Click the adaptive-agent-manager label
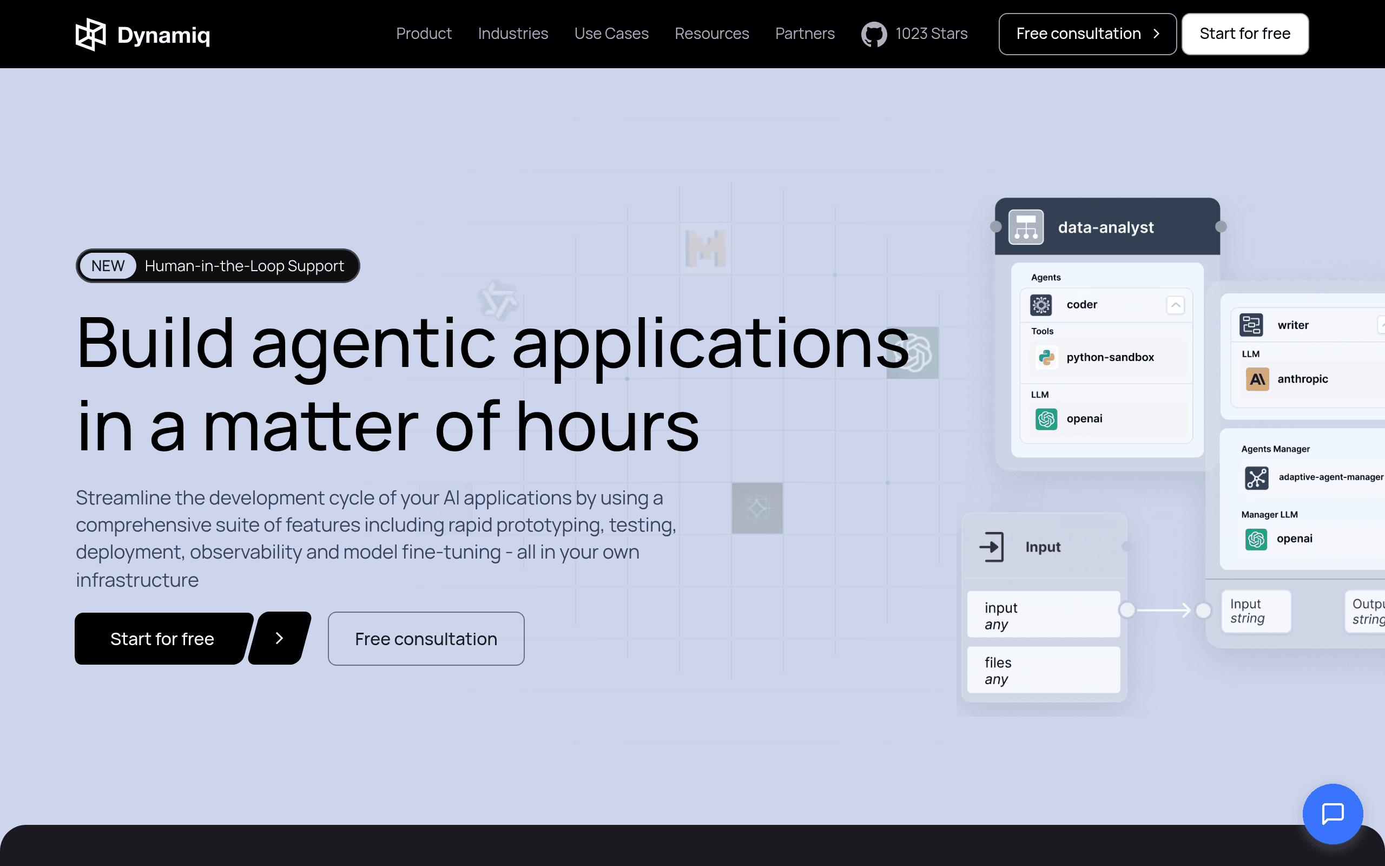The width and height of the screenshot is (1385, 866). tap(1331, 477)
